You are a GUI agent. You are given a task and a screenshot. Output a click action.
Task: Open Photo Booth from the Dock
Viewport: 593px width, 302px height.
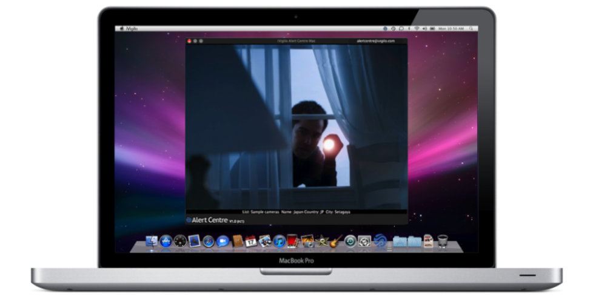point(293,241)
